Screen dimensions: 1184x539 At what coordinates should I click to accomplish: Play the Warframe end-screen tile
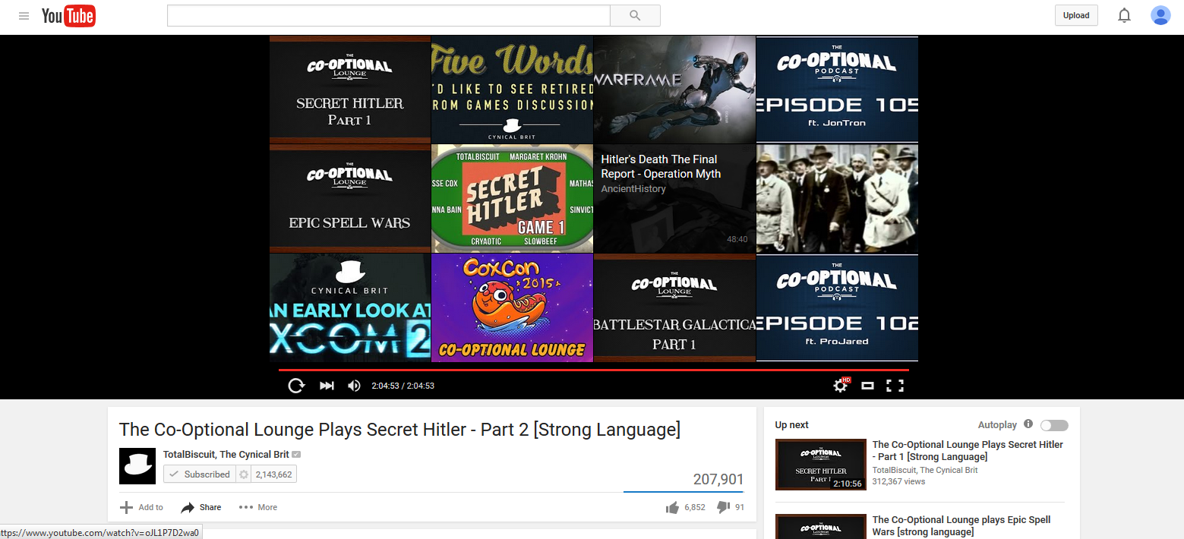click(x=674, y=90)
